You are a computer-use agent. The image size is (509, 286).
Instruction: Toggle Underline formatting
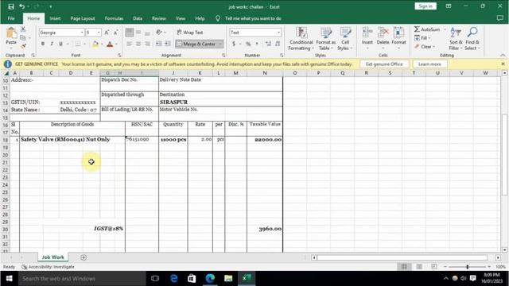click(x=60, y=44)
